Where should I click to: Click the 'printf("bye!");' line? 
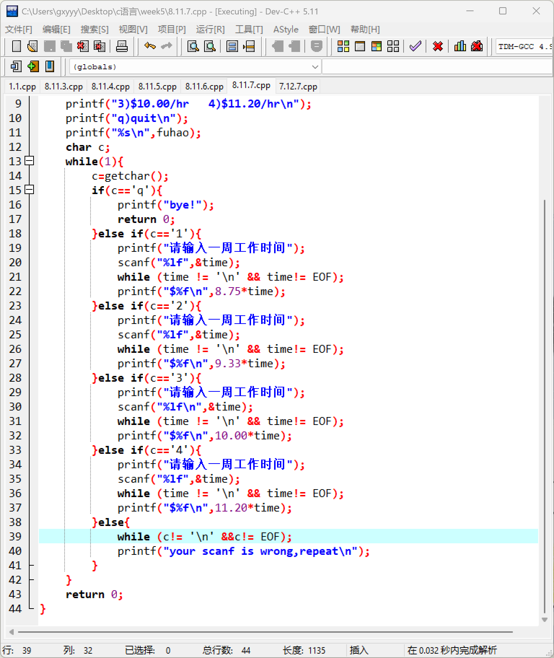(x=166, y=205)
